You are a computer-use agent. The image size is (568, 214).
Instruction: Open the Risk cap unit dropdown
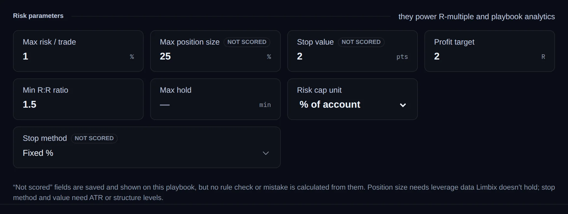pos(353,104)
